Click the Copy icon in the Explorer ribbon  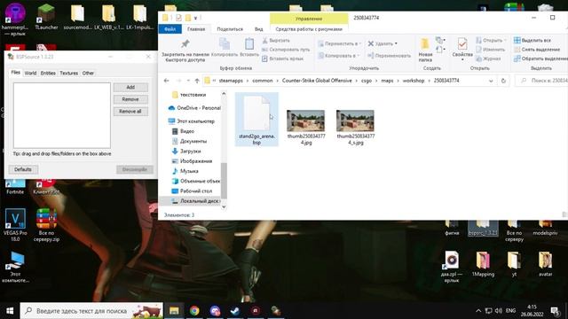tap(225, 47)
